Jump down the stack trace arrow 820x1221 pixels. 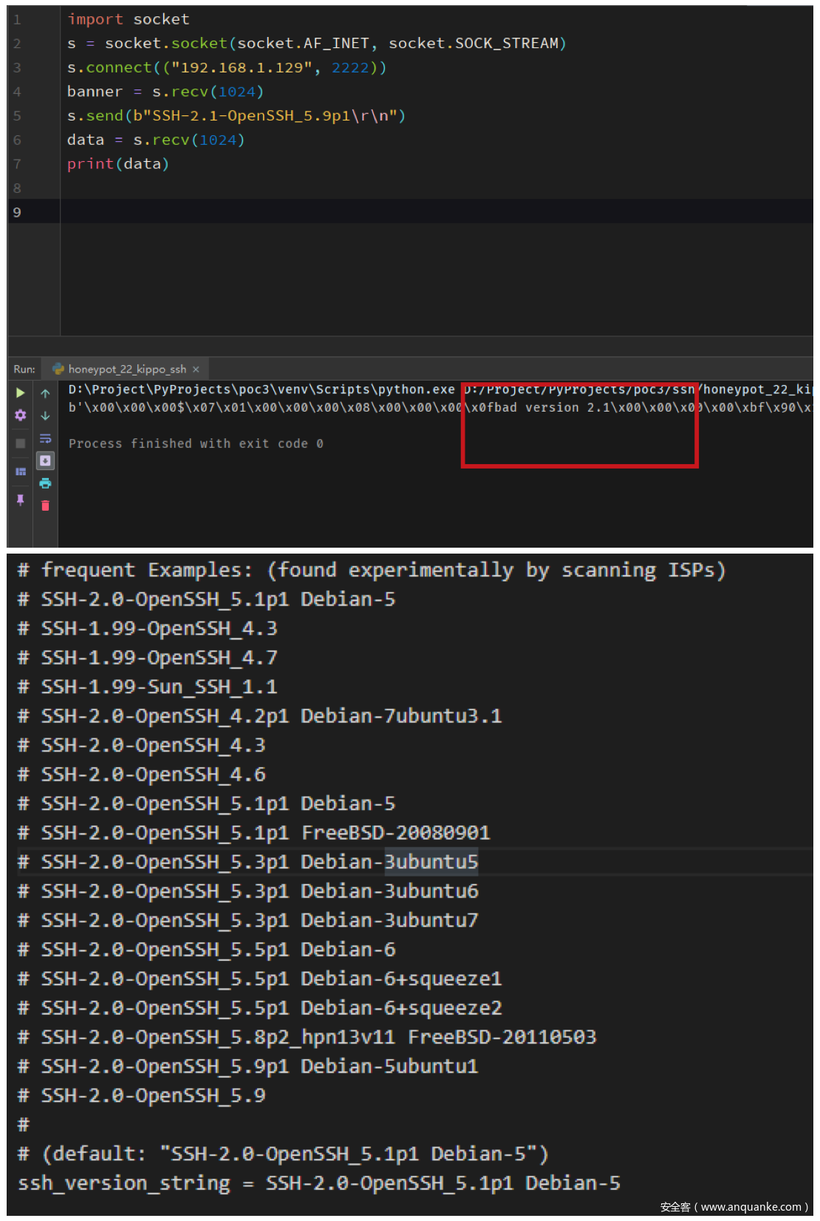click(45, 415)
